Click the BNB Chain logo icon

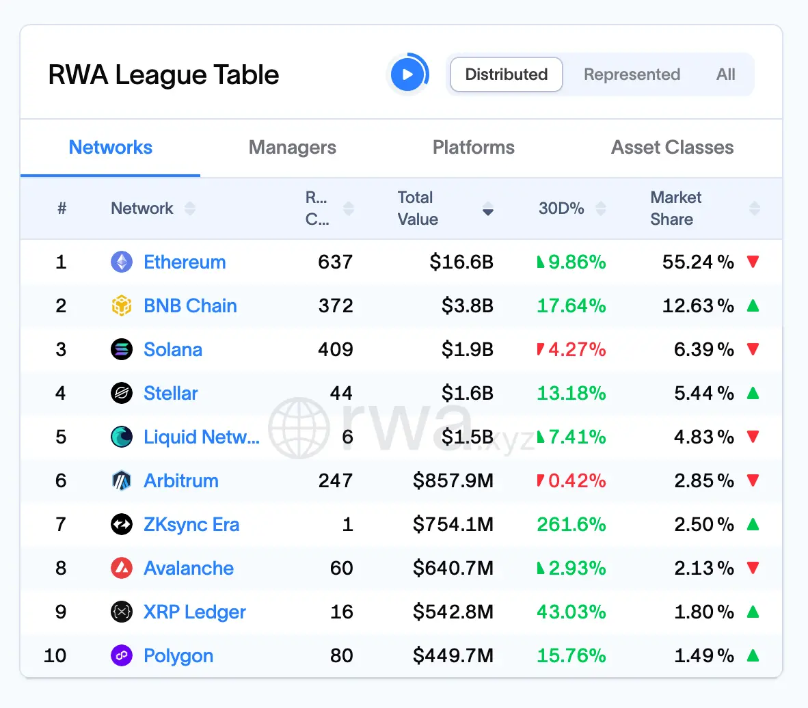pos(121,305)
